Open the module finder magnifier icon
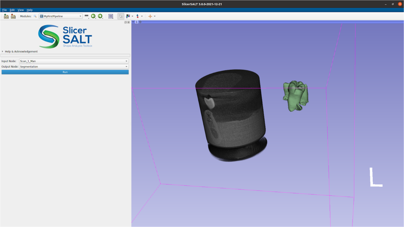 pyautogui.click(x=35, y=16)
